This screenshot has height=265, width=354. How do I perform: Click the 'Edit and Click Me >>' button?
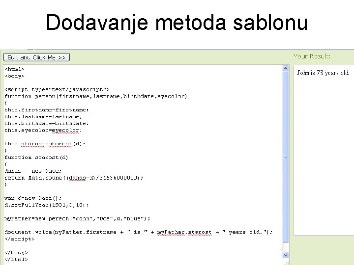[x=36, y=57]
